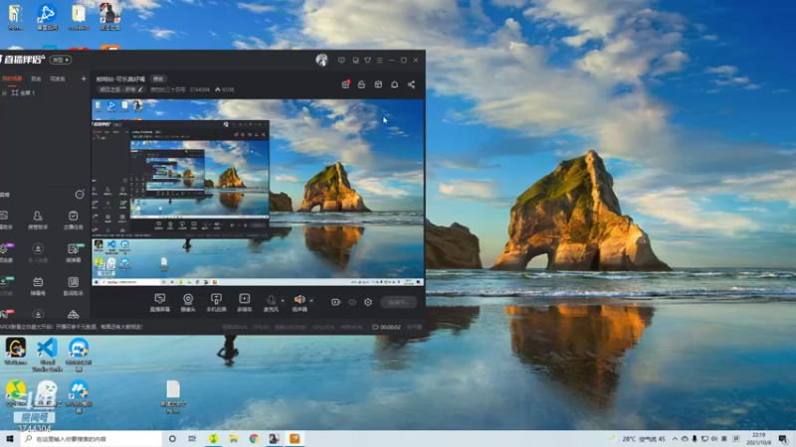Open the gear settings beside the start button
The height and width of the screenshot is (447, 796).
(368, 302)
